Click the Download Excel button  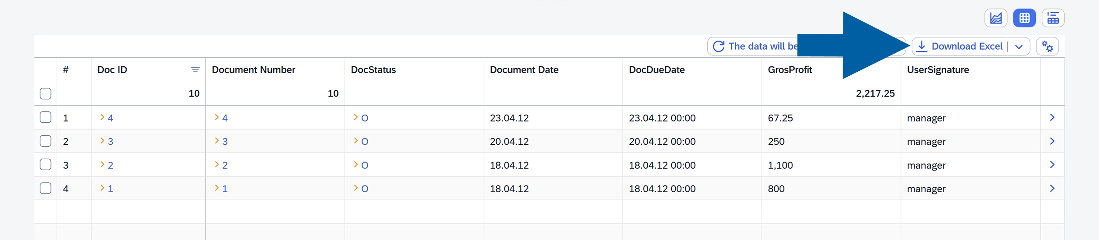click(x=960, y=46)
